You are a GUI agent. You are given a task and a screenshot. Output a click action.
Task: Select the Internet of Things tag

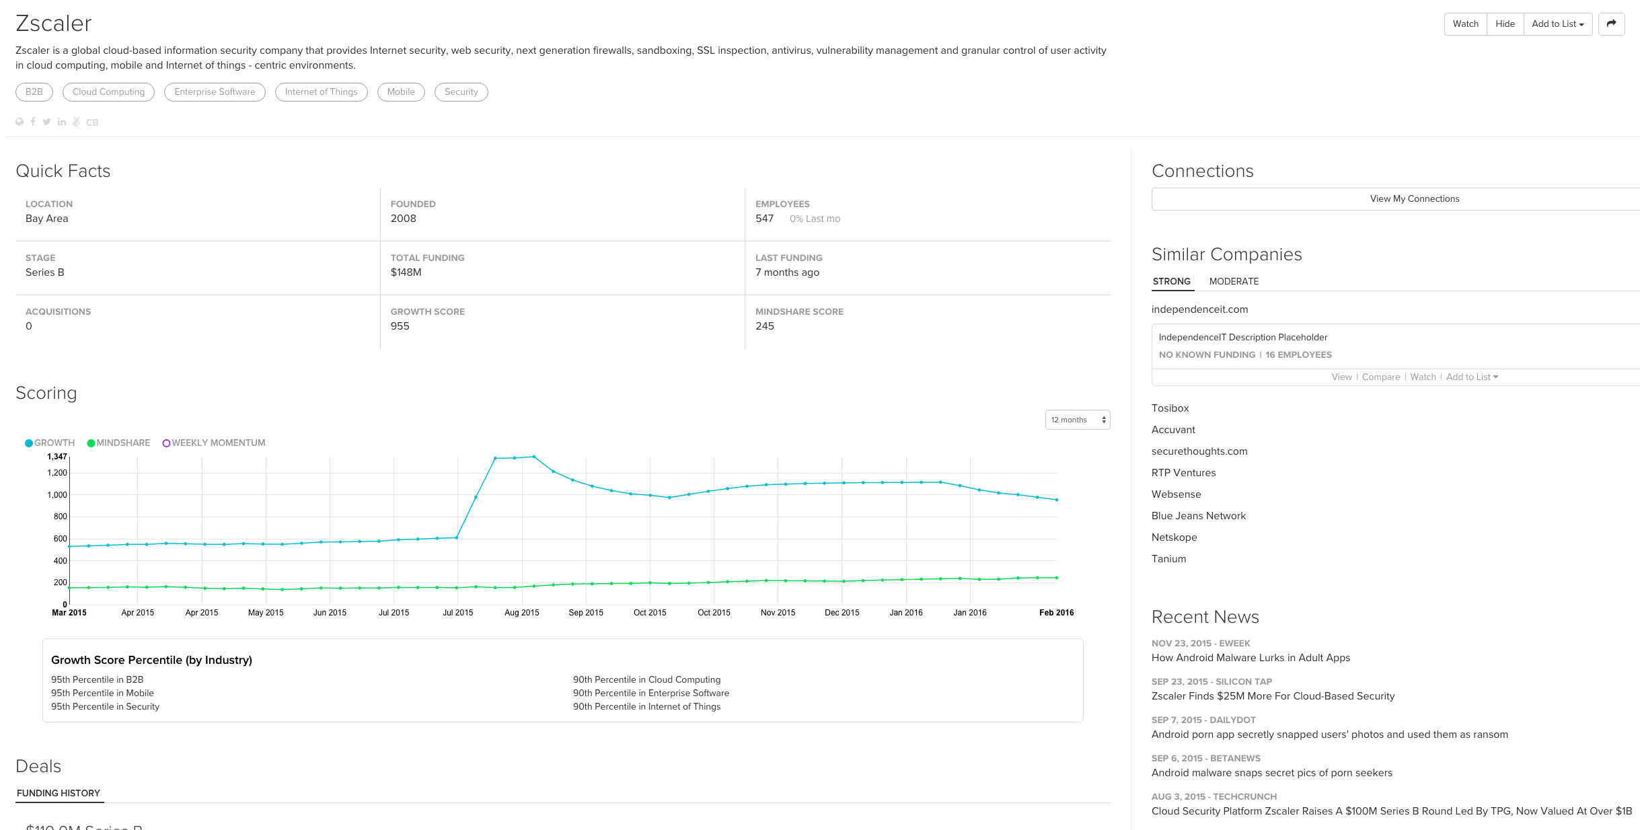[321, 91]
